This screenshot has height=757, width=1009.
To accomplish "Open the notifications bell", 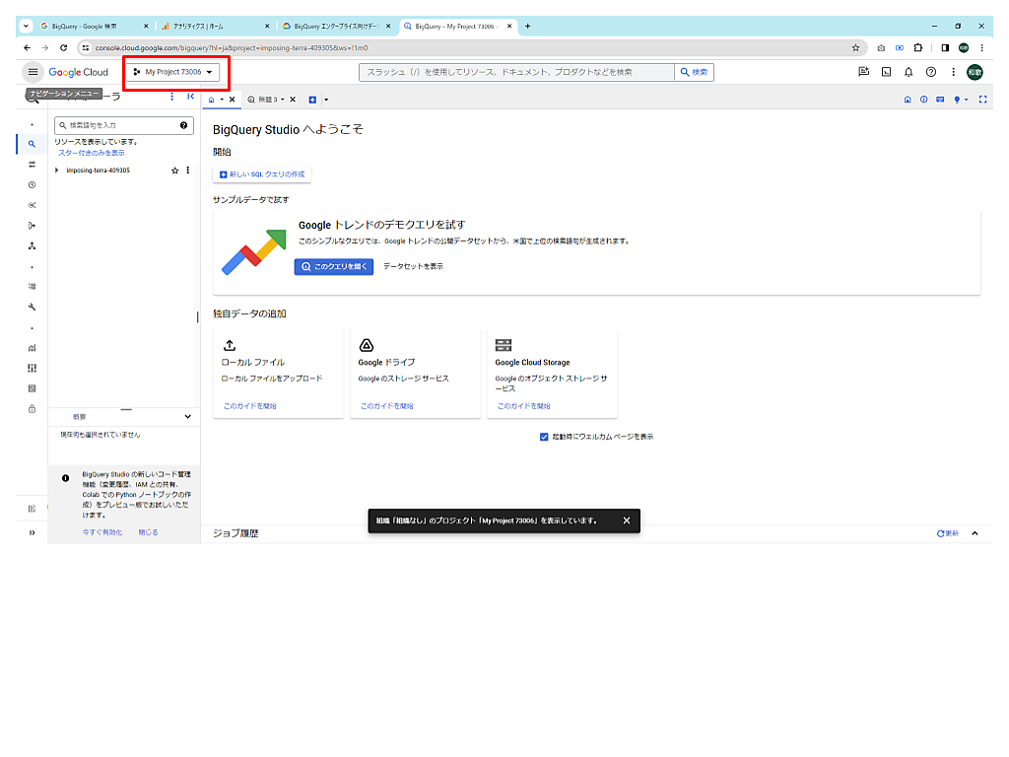I will pos(908,72).
